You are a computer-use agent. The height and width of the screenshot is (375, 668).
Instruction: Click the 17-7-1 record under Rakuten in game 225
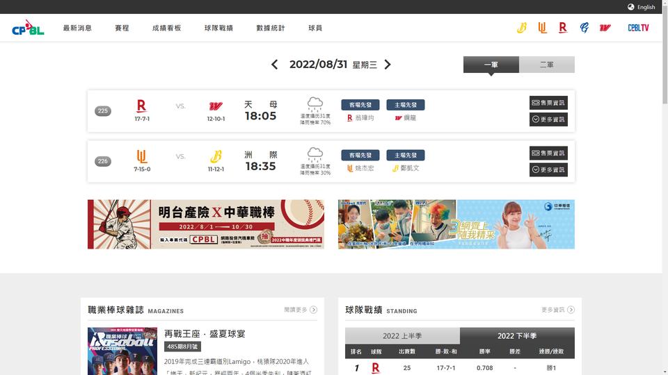[x=142, y=119]
